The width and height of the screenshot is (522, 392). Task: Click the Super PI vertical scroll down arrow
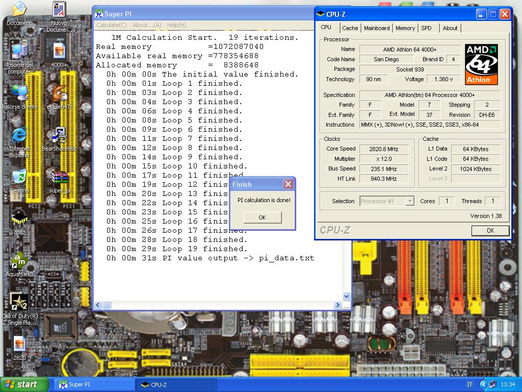click(x=346, y=296)
